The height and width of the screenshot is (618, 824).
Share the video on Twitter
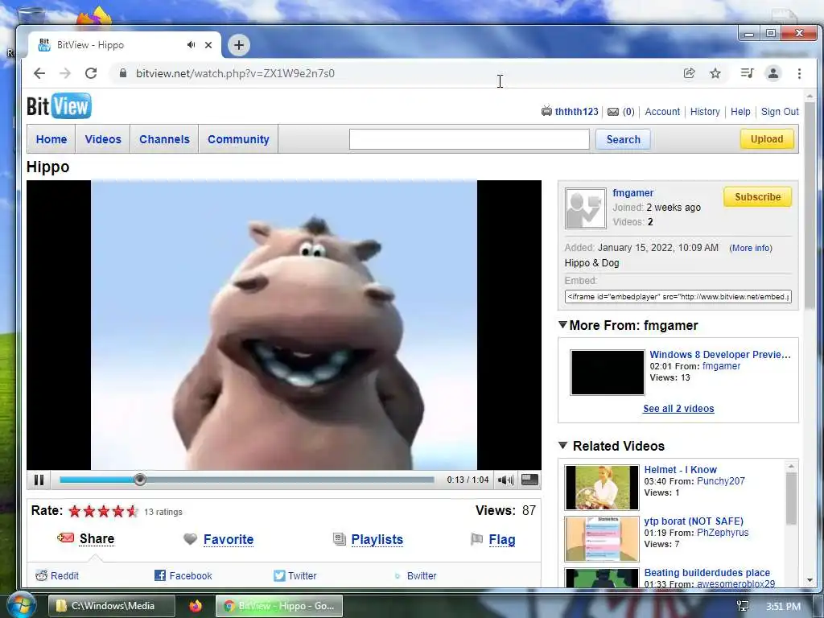(x=303, y=575)
